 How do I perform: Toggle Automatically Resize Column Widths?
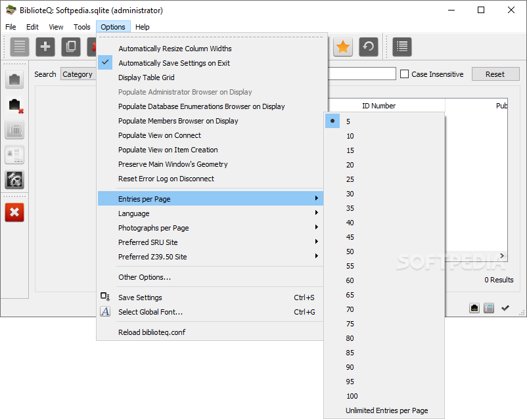tap(211, 49)
